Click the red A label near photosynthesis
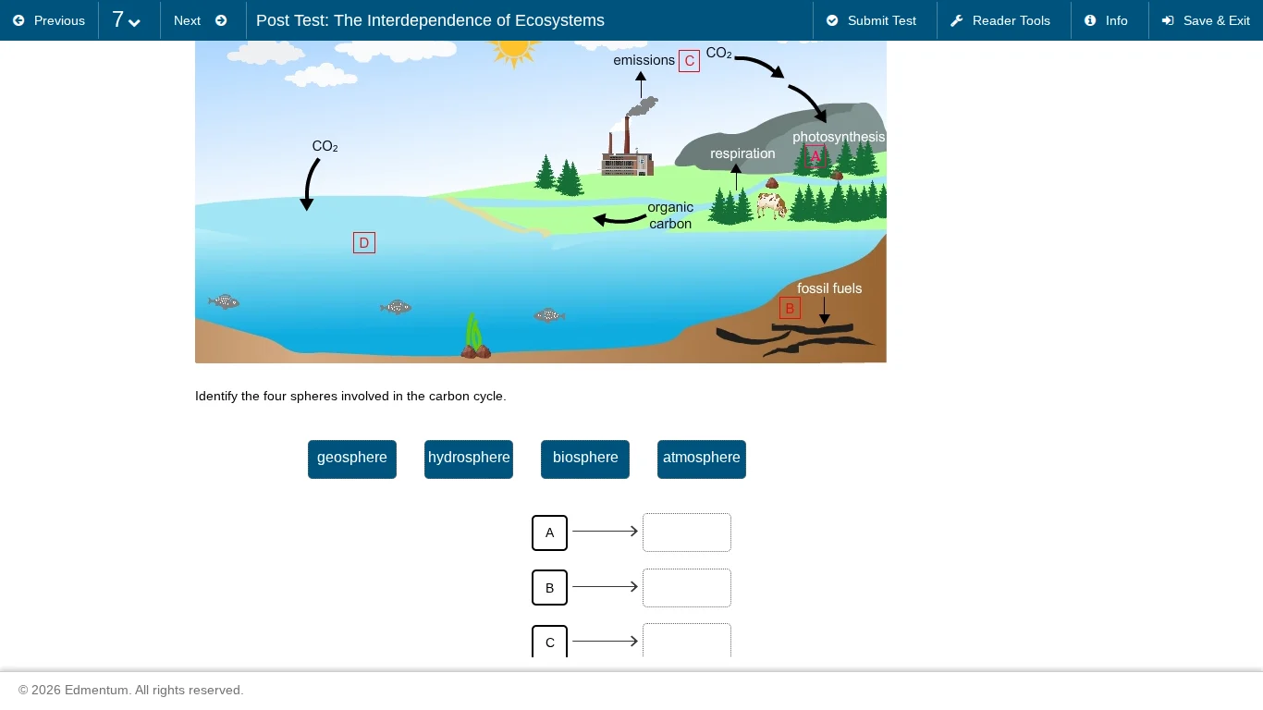Screen dimensions: 1263x710 point(815,156)
